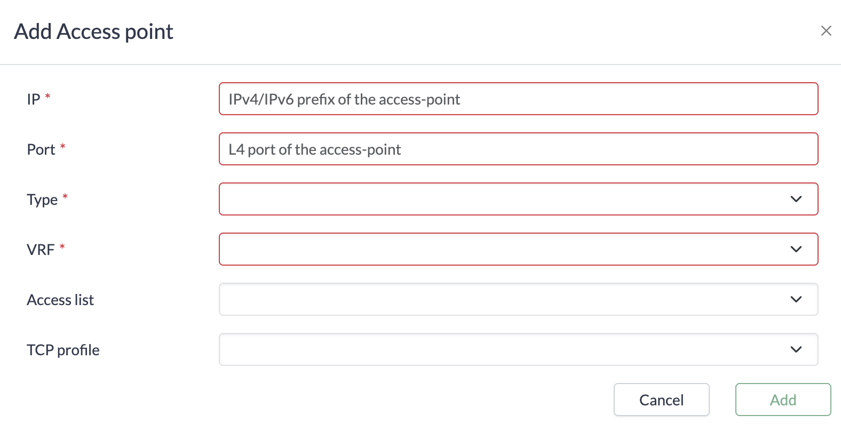The width and height of the screenshot is (841, 431).
Task: Click the TCP profile chevron arrow
Action: coord(796,349)
